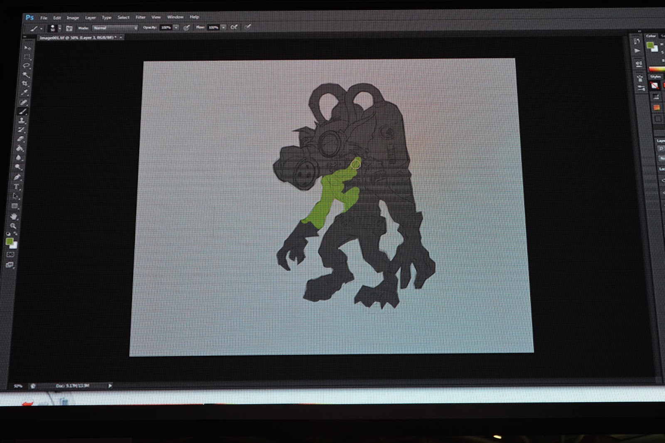Open the Actions panel play icon

point(637,51)
